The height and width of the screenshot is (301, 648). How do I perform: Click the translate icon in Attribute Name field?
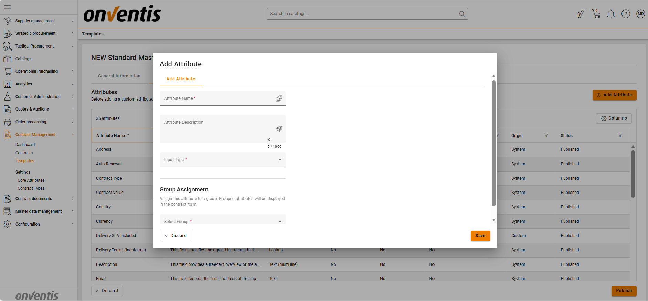click(279, 98)
